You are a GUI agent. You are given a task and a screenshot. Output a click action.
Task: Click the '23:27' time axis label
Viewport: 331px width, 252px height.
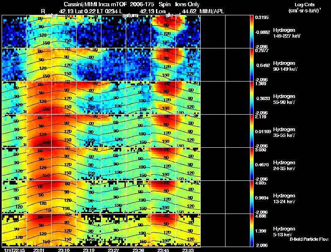click(113, 250)
